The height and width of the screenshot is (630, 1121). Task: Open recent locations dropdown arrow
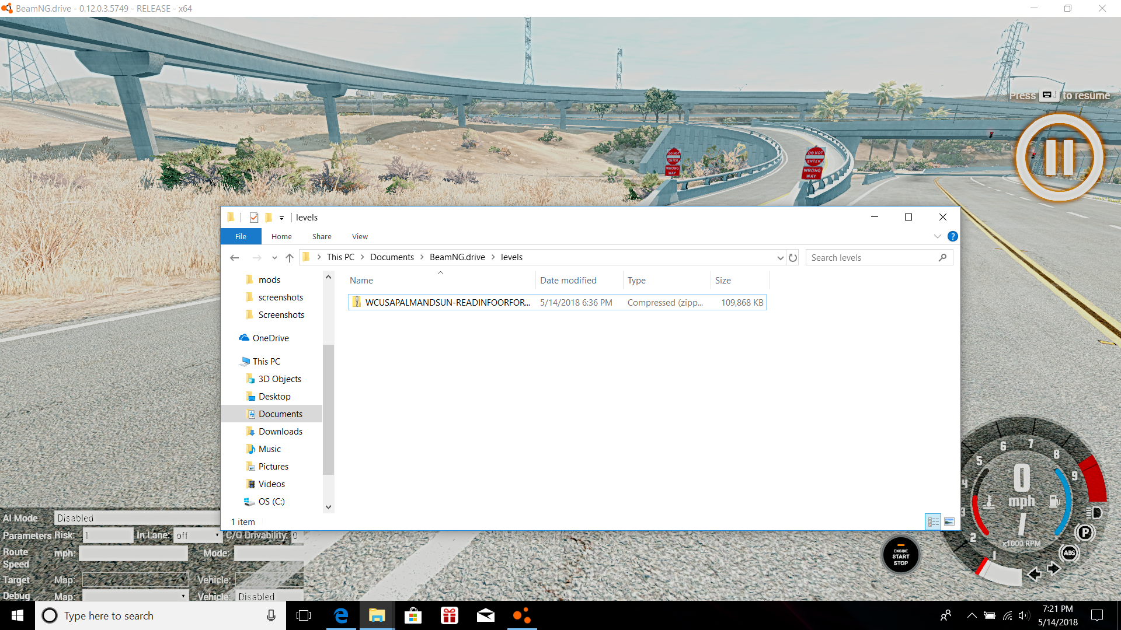[274, 258]
